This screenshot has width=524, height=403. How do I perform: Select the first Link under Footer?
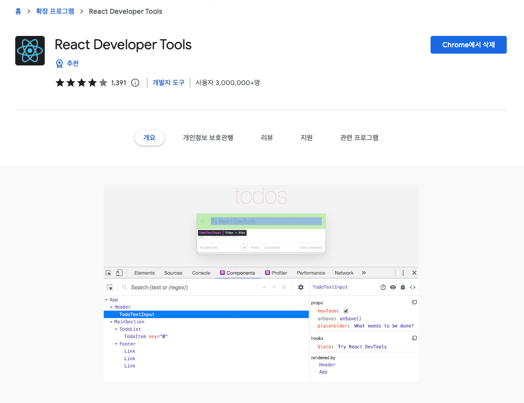coord(130,351)
